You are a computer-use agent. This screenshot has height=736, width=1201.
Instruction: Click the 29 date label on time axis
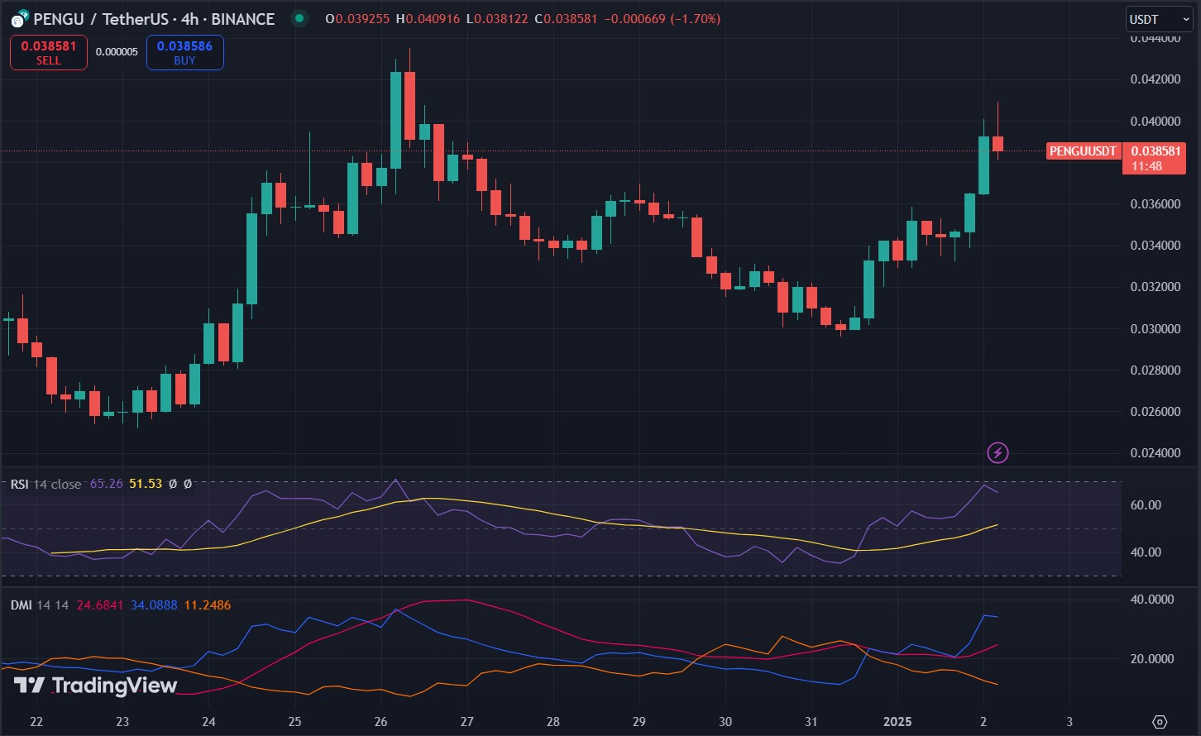pyautogui.click(x=639, y=721)
